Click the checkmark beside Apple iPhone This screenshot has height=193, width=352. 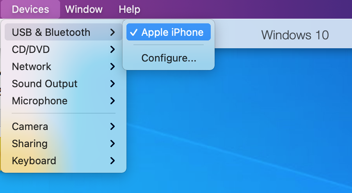pos(133,32)
